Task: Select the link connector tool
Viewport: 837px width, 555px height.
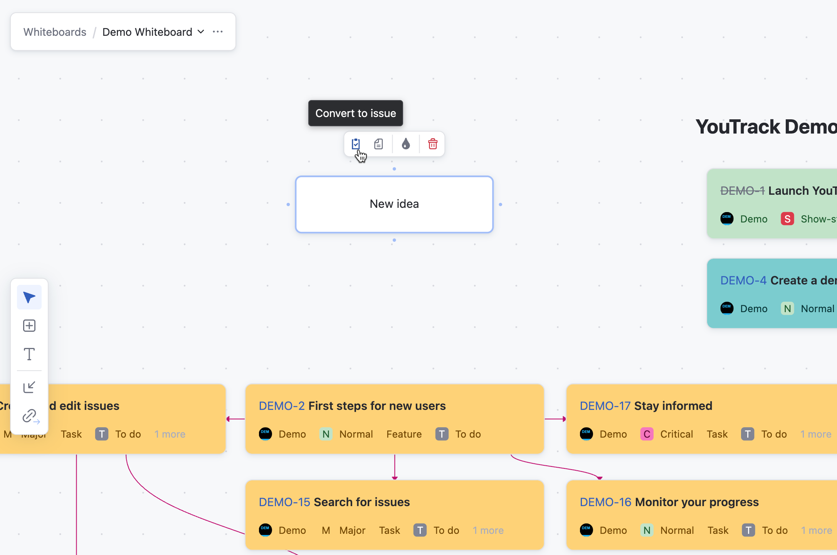Action: [x=30, y=416]
